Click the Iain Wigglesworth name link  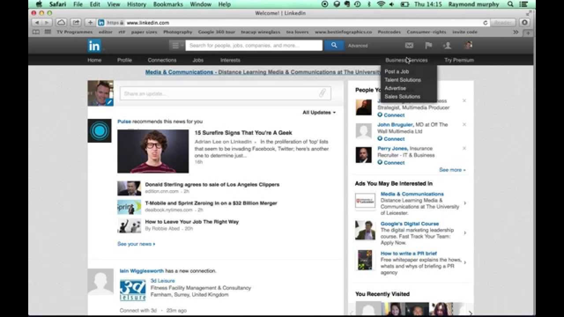[x=141, y=271]
